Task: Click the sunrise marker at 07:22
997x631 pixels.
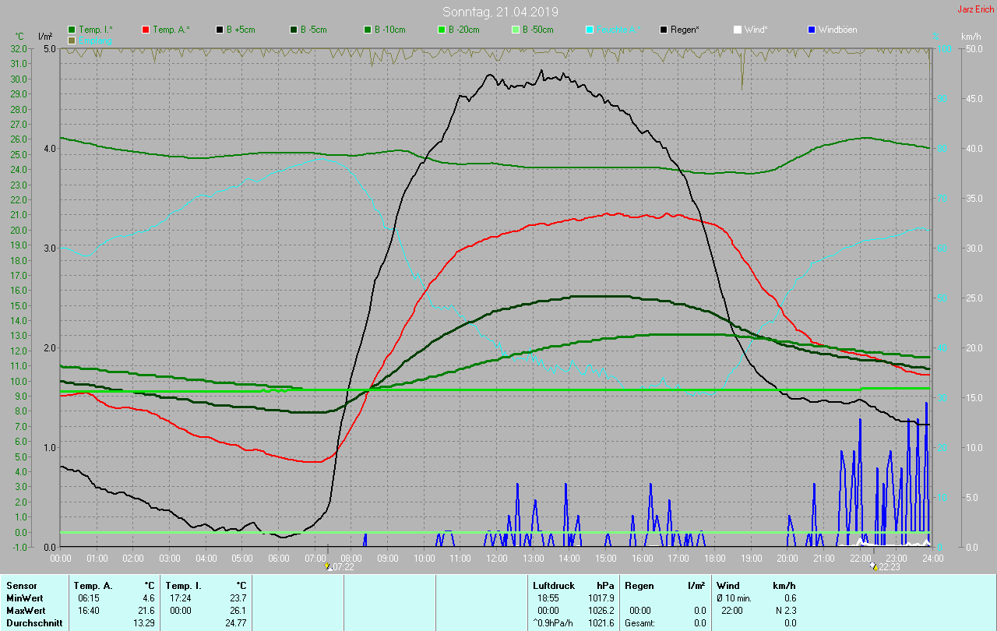Action: pyautogui.click(x=328, y=566)
